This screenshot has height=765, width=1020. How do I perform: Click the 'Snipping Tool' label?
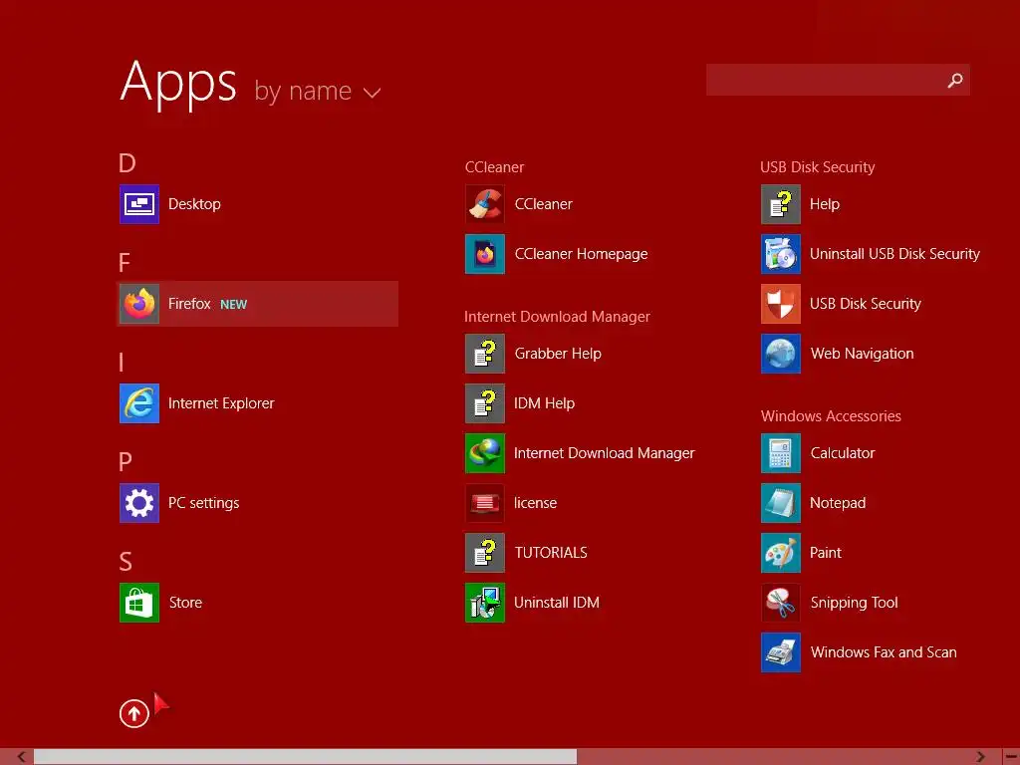pyautogui.click(x=854, y=603)
